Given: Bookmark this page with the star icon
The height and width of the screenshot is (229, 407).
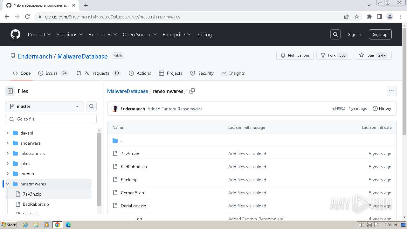Looking at the screenshot, I should point(357,17).
